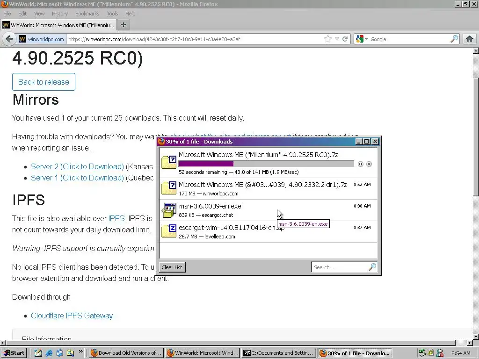Click the first Quick Launch notepad icon
The height and width of the screenshot is (359, 479).
(x=38, y=353)
